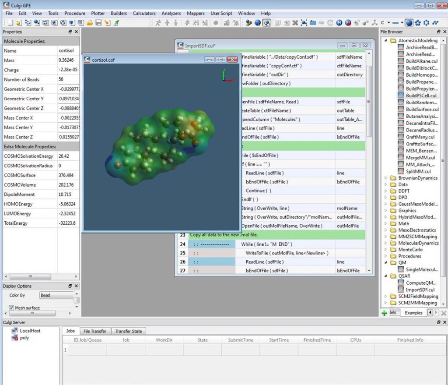448x385 pixels.
Task: Collapse the AtomisticModeling folder
Action: (385, 41)
